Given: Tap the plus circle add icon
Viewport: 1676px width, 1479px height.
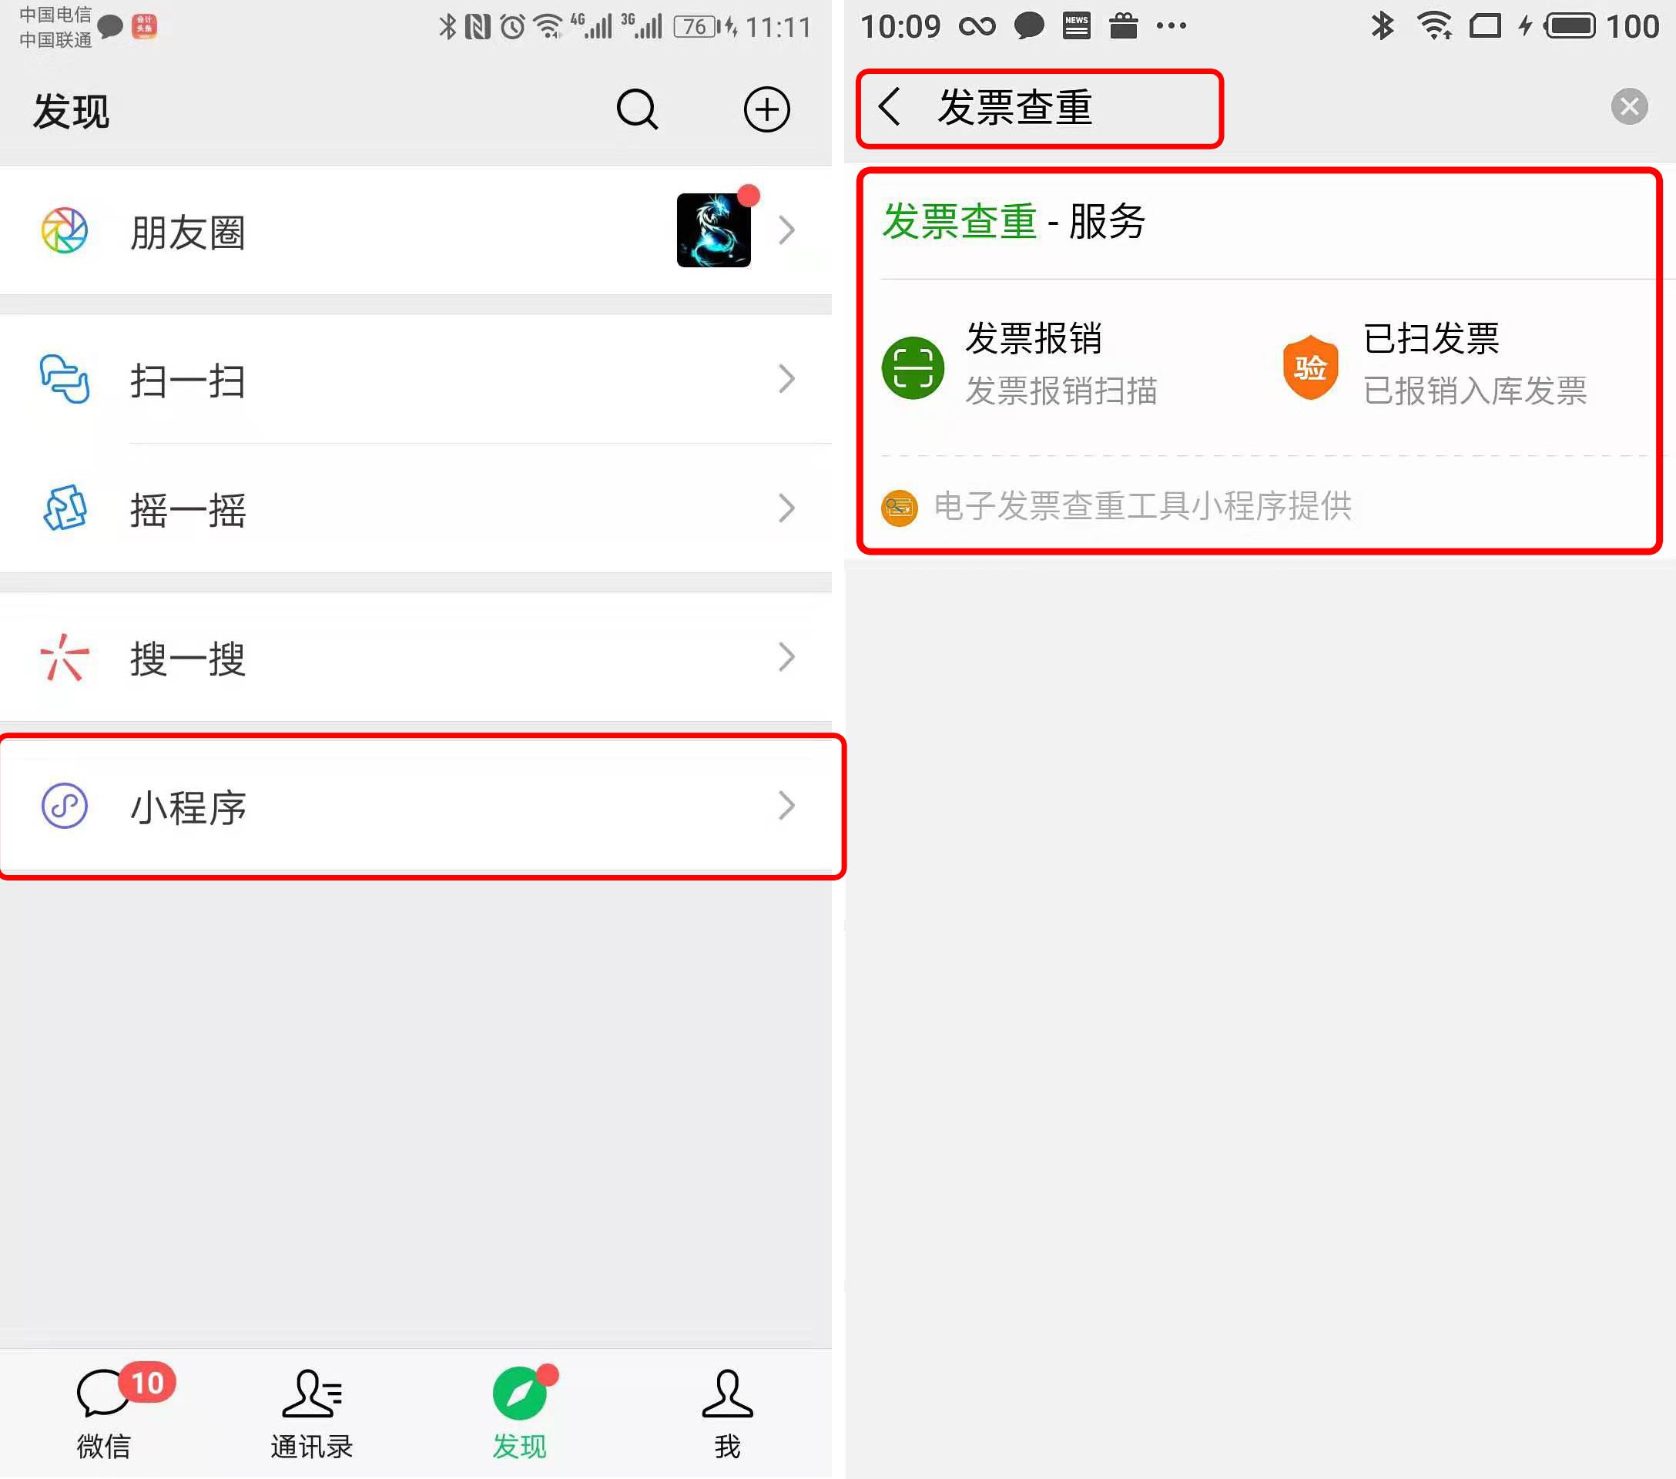Looking at the screenshot, I should 766,109.
